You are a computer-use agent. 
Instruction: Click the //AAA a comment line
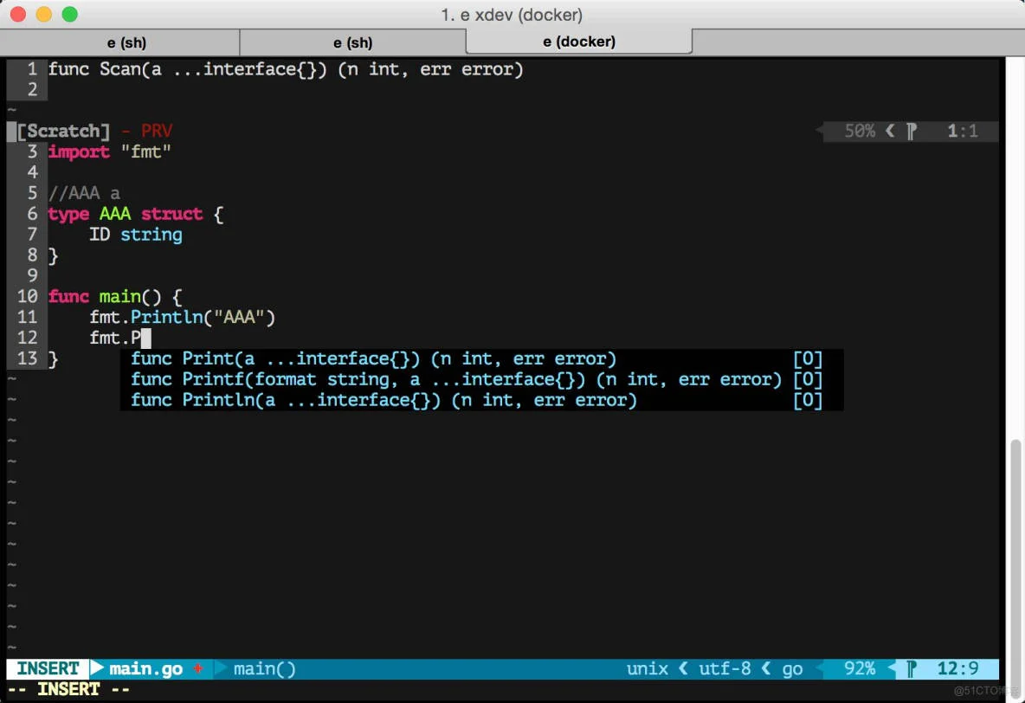(x=84, y=193)
